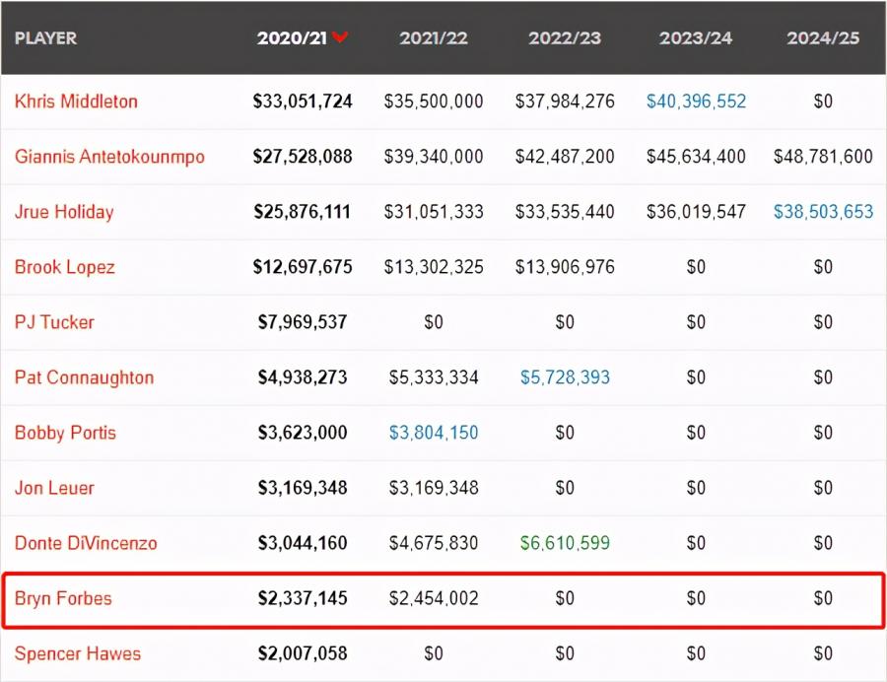Open Khris Middleton player link
The height and width of the screenshot is (682, 887).
click(76, 102)
